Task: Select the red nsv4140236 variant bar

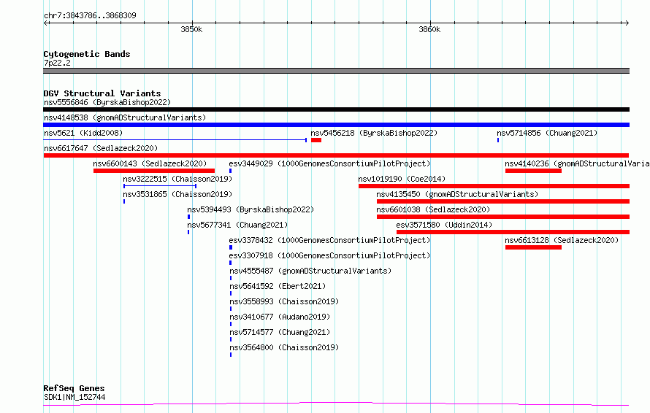Action: pos(534,171)
